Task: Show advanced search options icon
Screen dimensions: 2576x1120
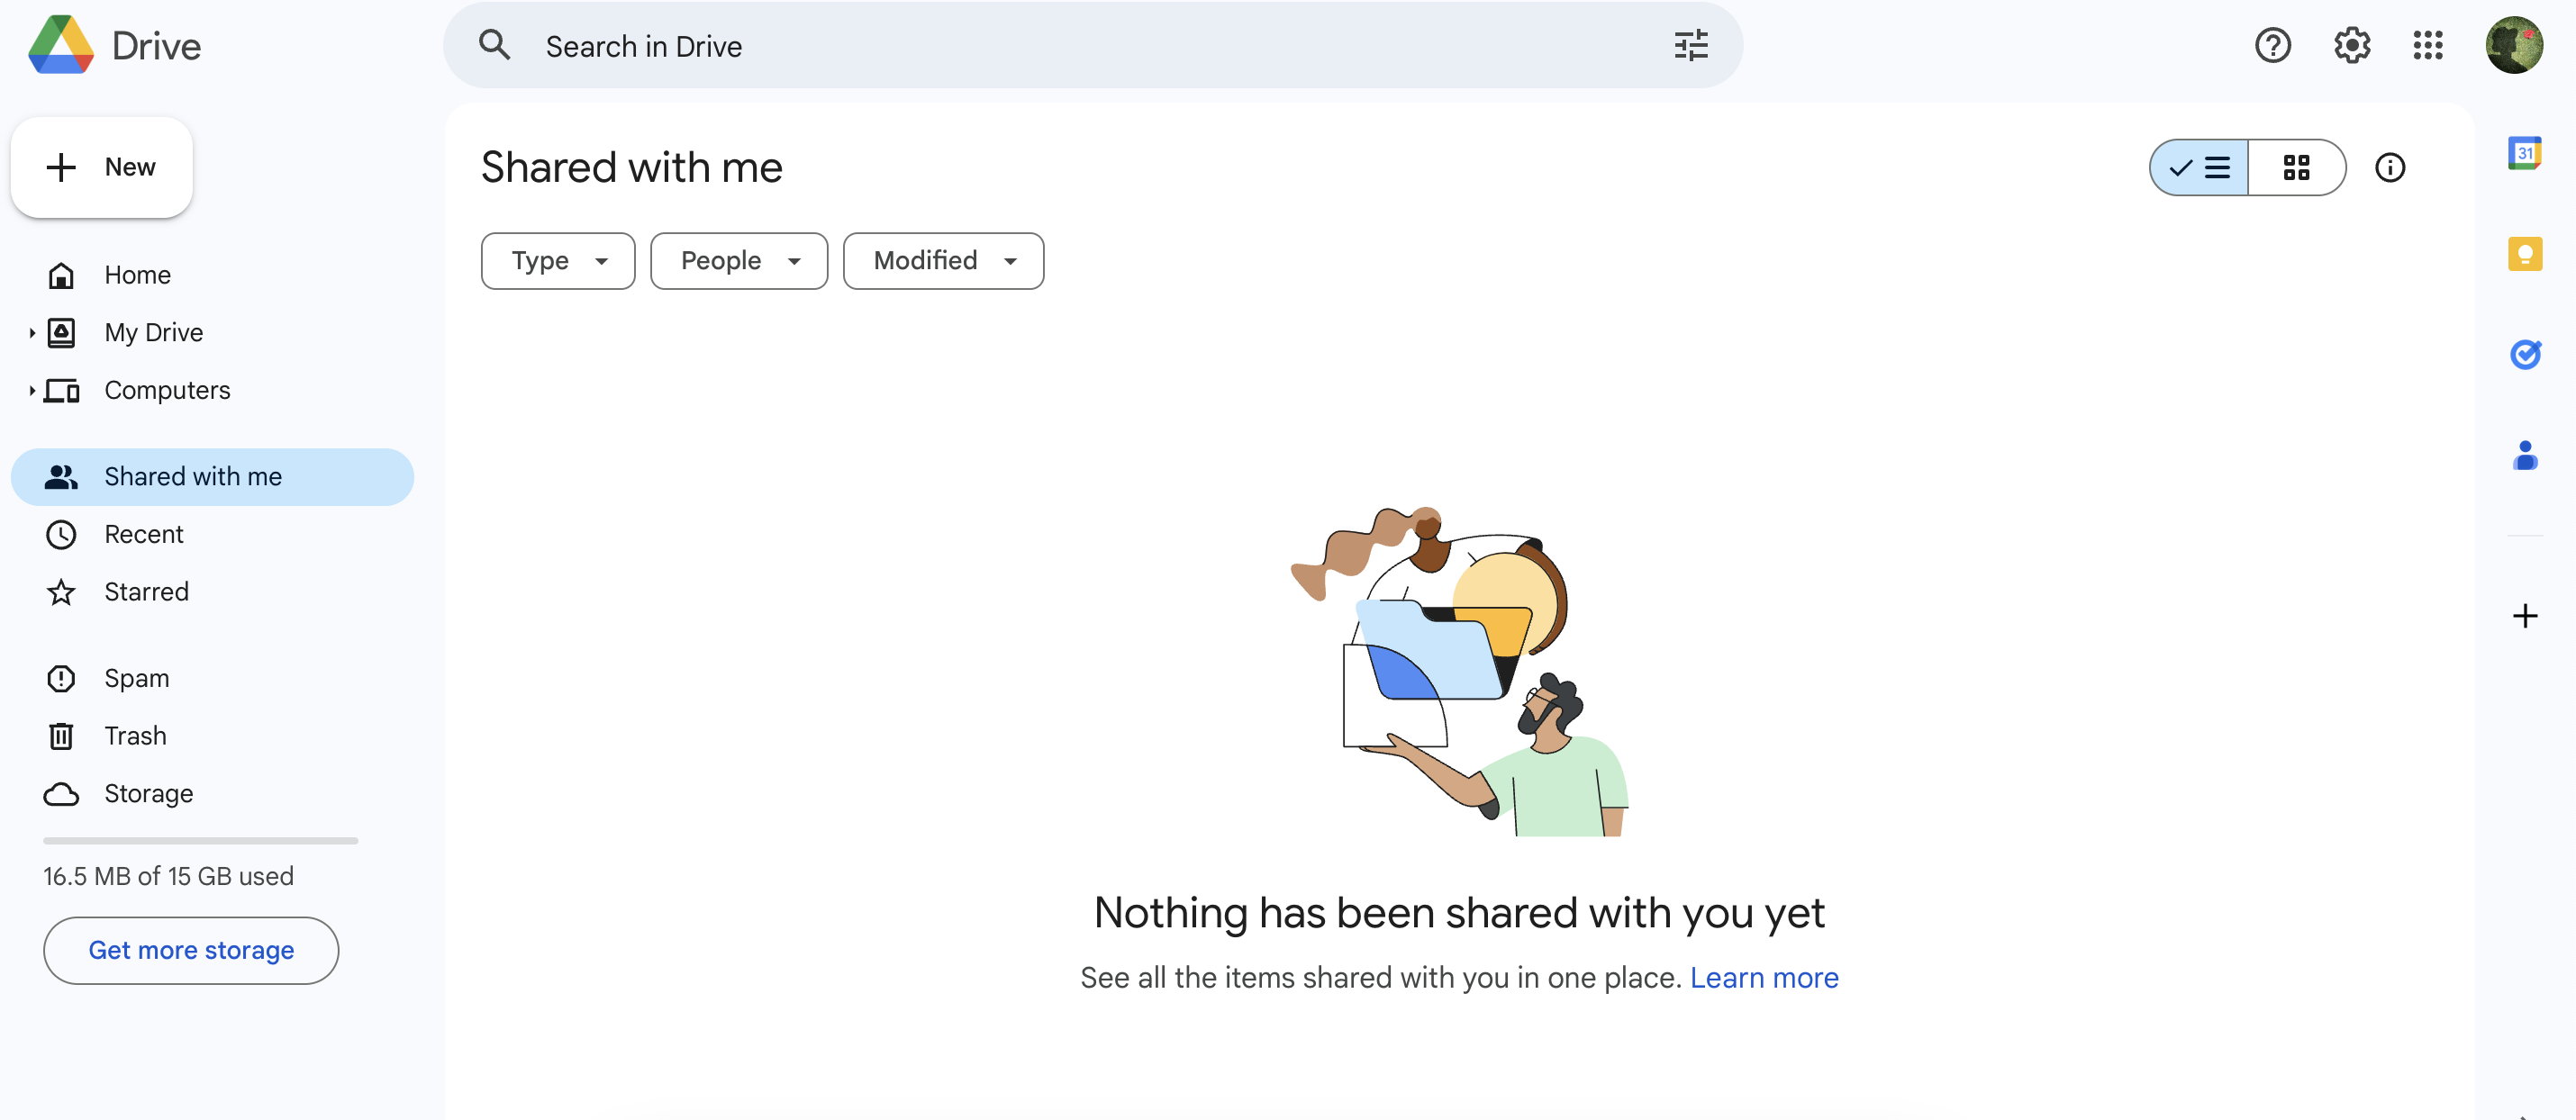Action: (x=1690, y=45)
